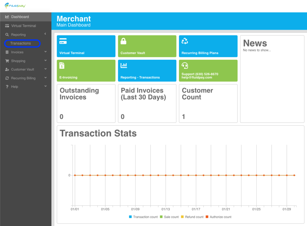Expand the Help menu chevron
Screen dimensions: 307x226
coord(46,86)
